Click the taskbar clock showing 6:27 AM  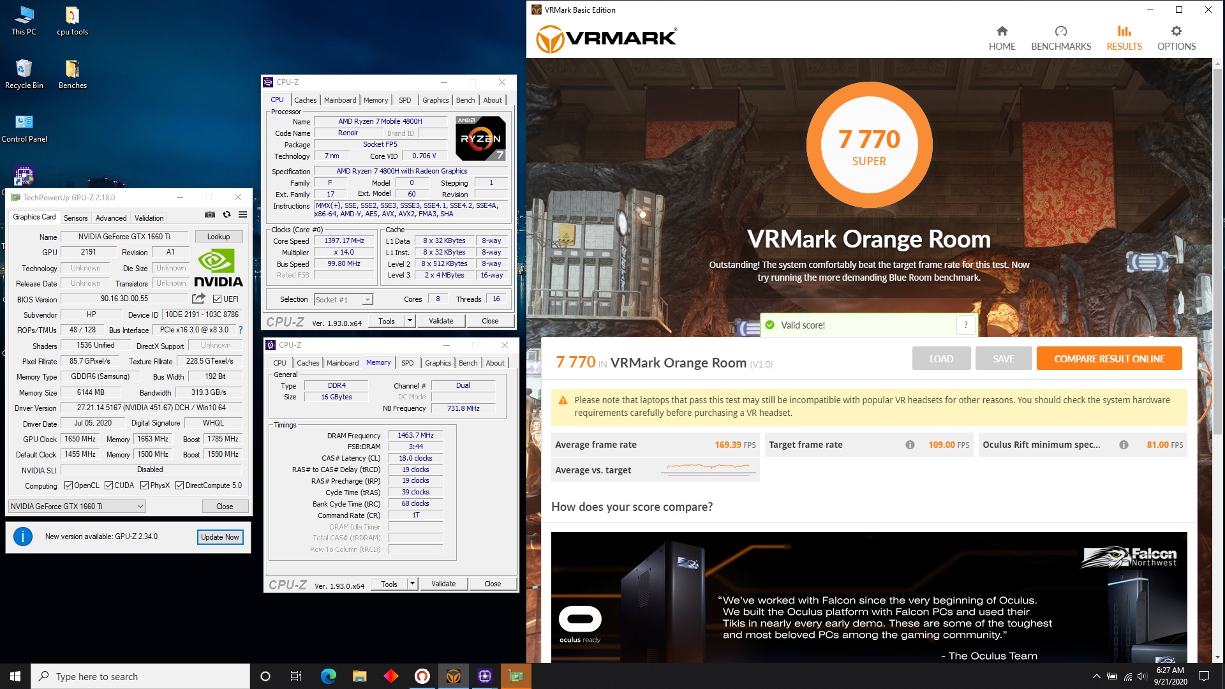(x=1170, y=676)
